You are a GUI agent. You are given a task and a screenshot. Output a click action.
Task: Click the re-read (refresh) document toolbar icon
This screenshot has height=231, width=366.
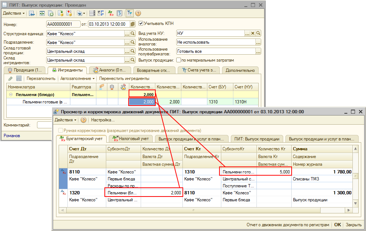pyautogui.click(x=42, y=13)
